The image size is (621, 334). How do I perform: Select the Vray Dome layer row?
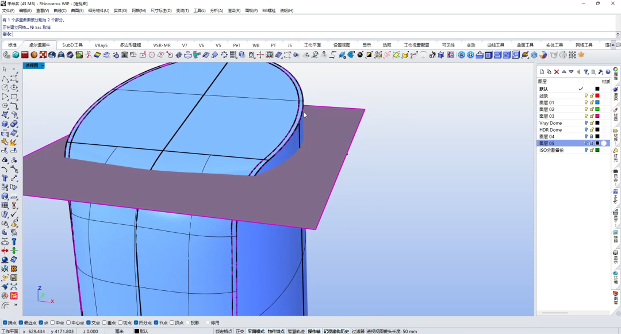tap(573, 123)
